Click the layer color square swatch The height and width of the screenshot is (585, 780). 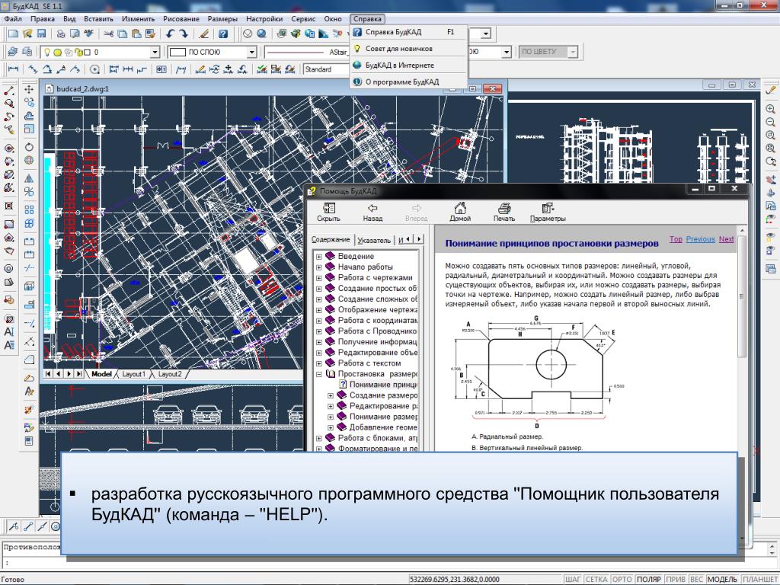click(87, 53)
